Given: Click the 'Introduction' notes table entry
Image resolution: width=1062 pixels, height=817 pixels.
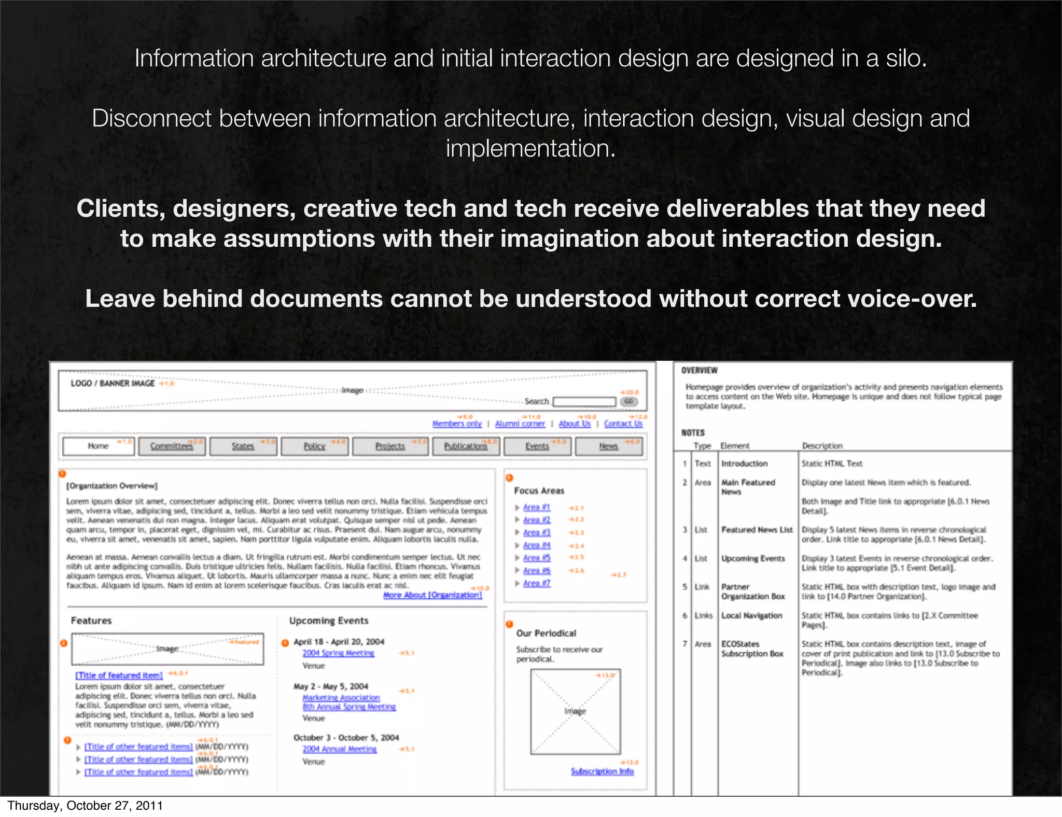Looking at the screenshot, I should (744, 463).
